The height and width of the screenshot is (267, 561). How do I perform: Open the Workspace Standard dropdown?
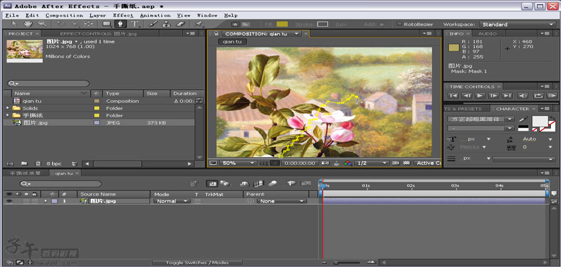tap(518, 24)
